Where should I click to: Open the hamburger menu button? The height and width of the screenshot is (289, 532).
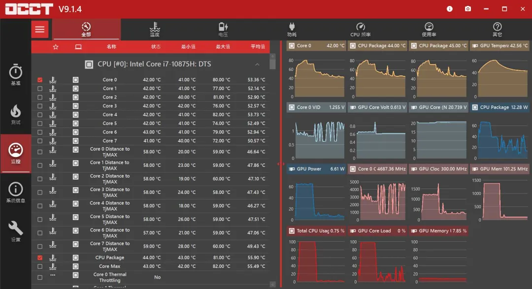pos(40,30)
